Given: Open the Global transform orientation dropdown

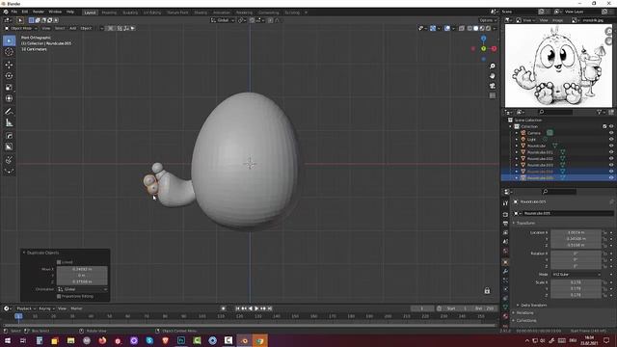Looking at the screenshot, I should pos(223,20).
